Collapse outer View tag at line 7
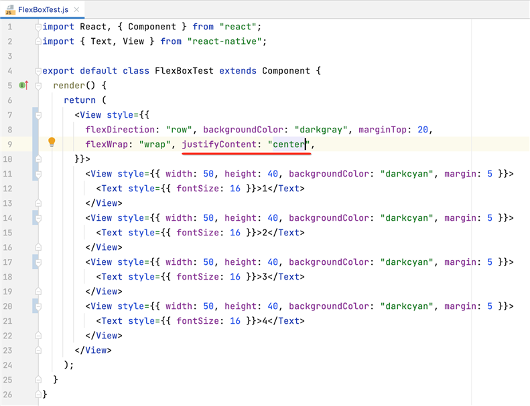 (38, 115)
